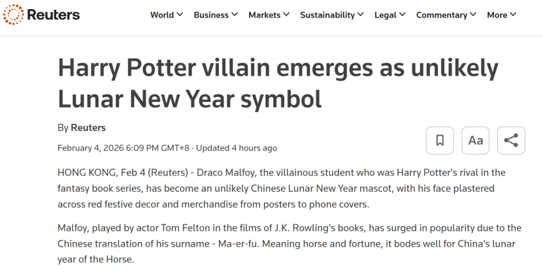Click the chevron beside Legal
Screen dimensions: 543x272
click(x=403, y=14)
